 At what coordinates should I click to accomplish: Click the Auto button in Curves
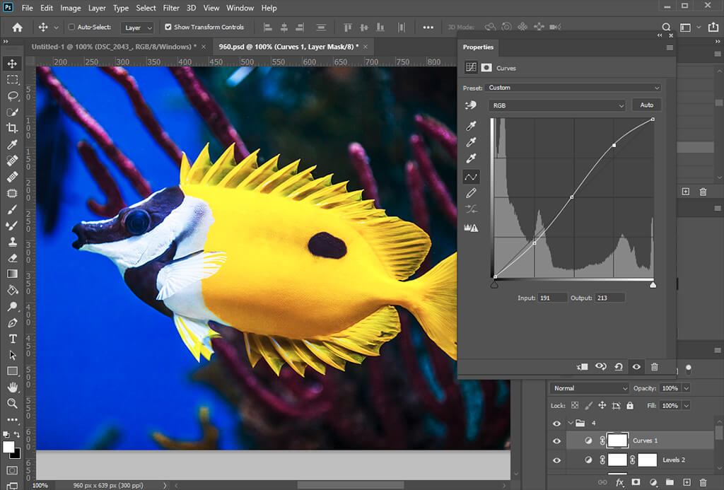tap(646, 105)
